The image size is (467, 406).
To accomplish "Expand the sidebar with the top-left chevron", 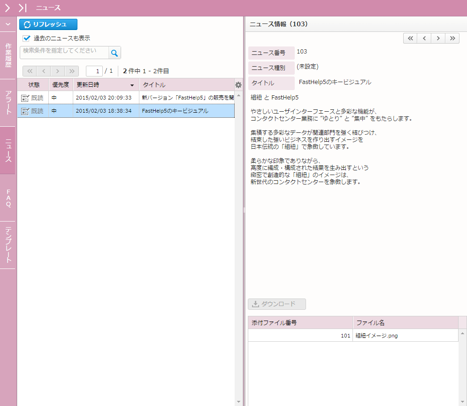I will [8, 8].
